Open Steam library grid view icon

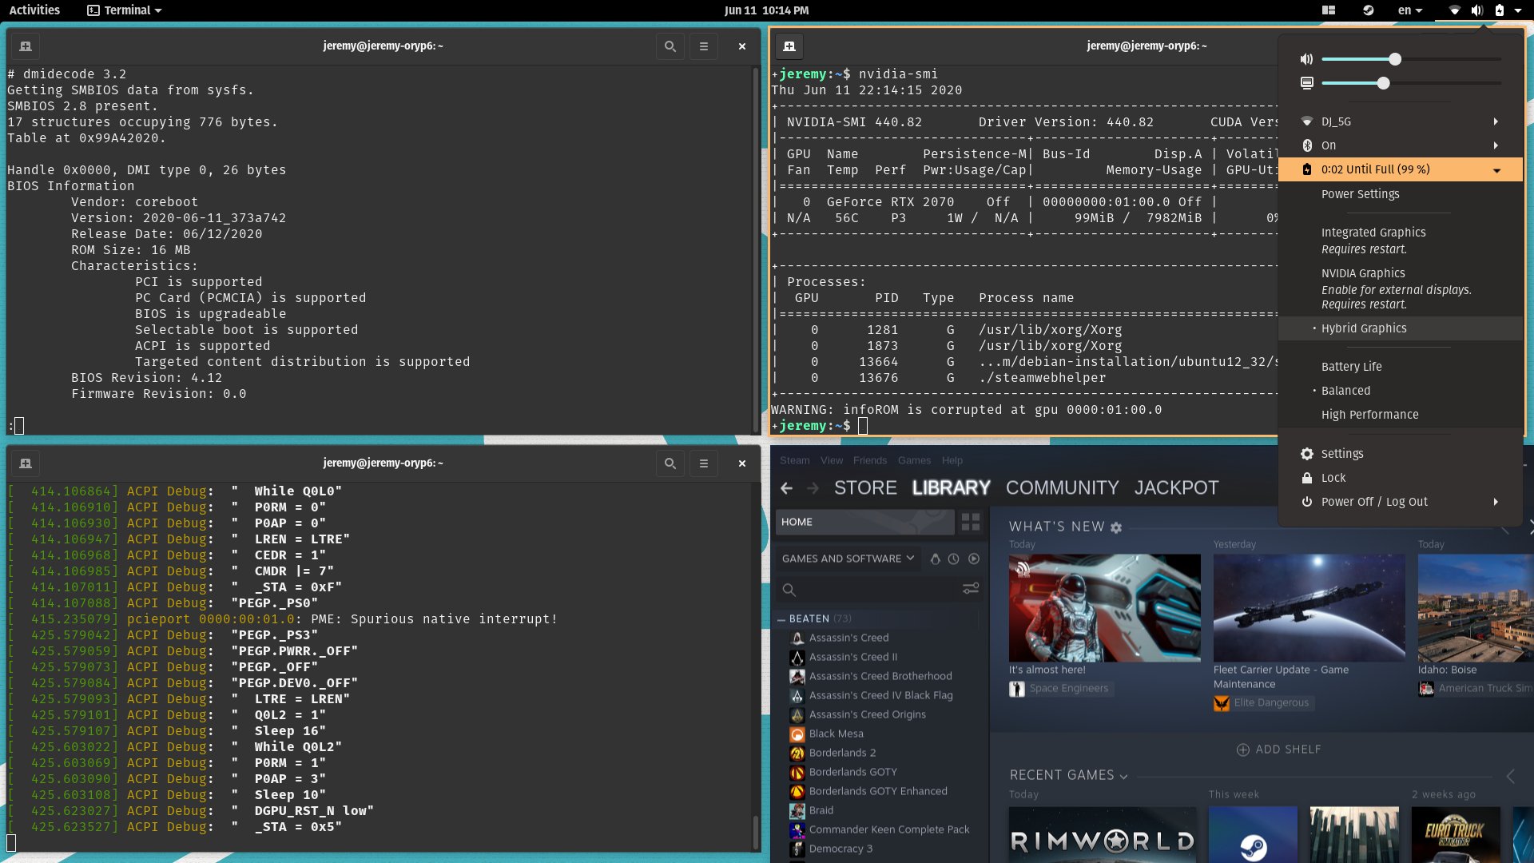click(x=971, y=522)
